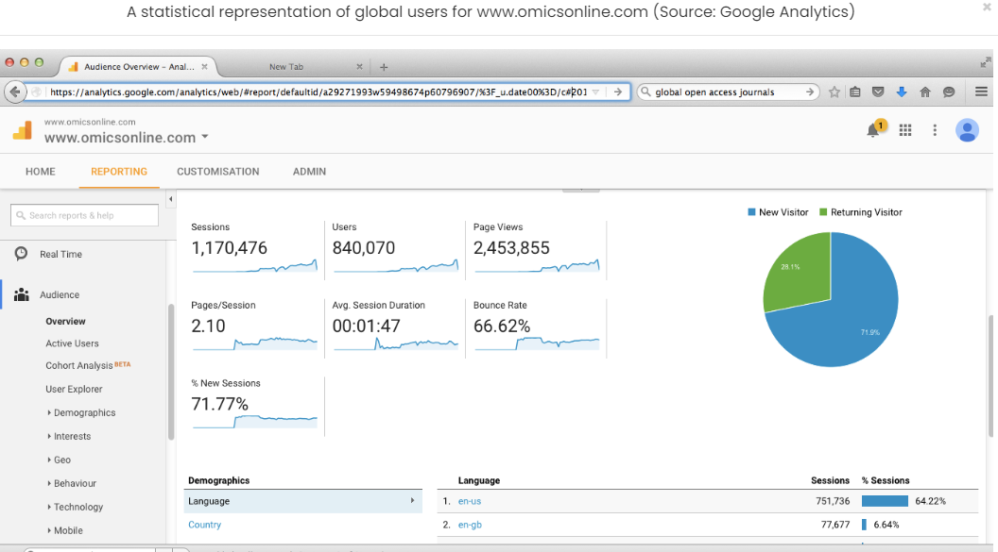Click the go arrow in the address bar
The width and height of the screenshot is (998, 552).
coord(617,92)
